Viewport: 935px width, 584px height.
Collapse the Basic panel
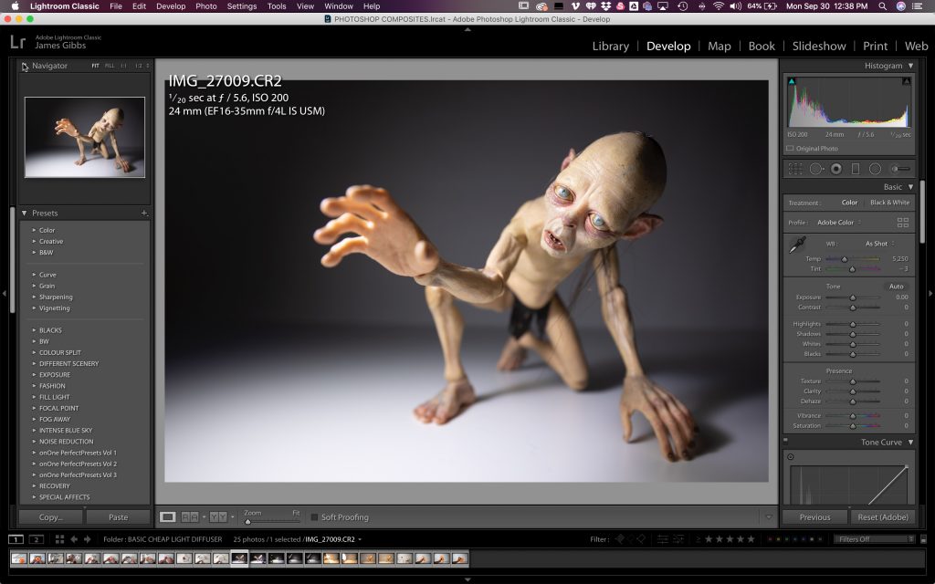click(910, 187)
